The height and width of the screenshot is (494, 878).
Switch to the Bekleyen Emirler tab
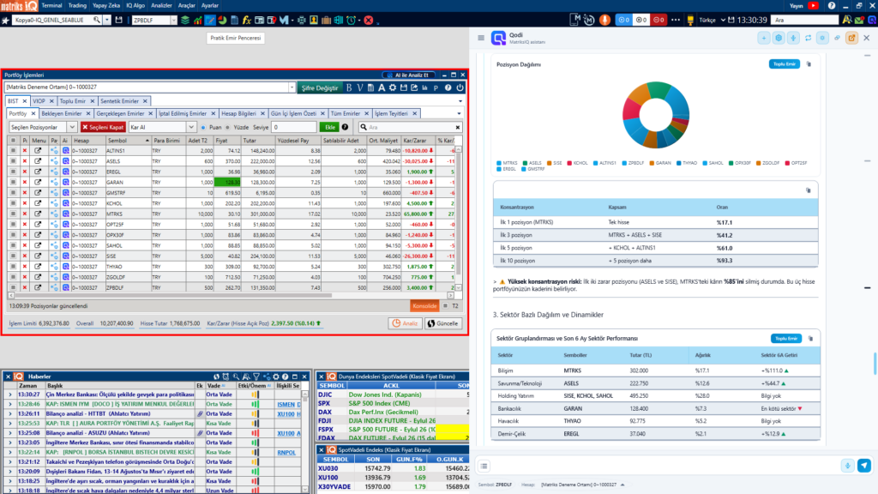[62, 114]
